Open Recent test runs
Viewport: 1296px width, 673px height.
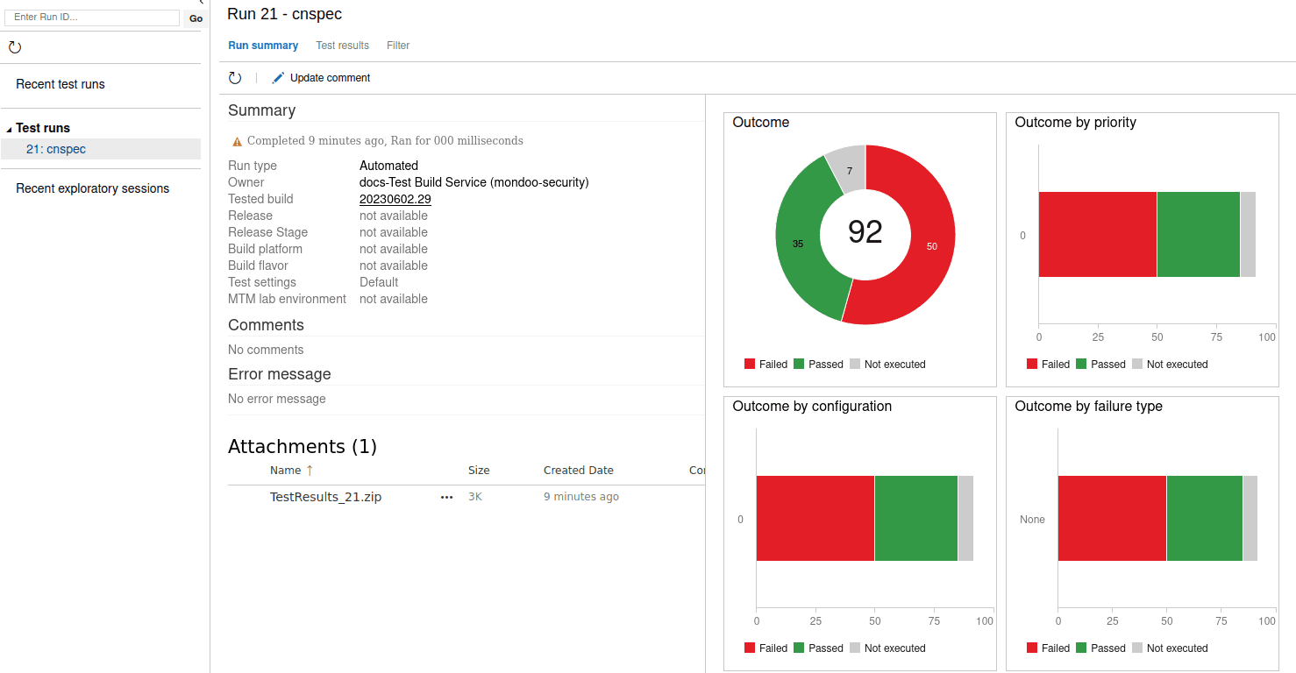pyautogui.click(x=61, y=84)
